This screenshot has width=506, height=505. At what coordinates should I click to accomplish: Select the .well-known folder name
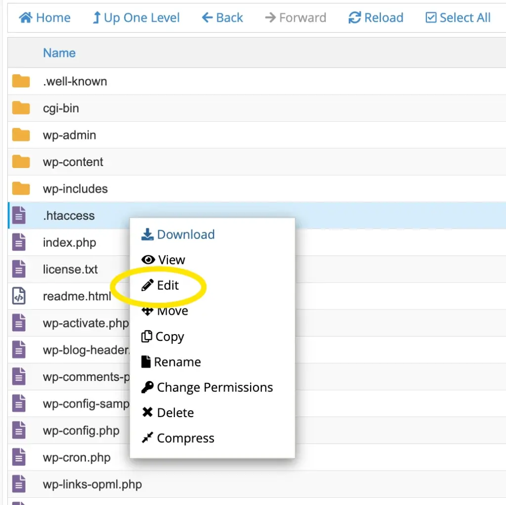click(x=75, y=82)
